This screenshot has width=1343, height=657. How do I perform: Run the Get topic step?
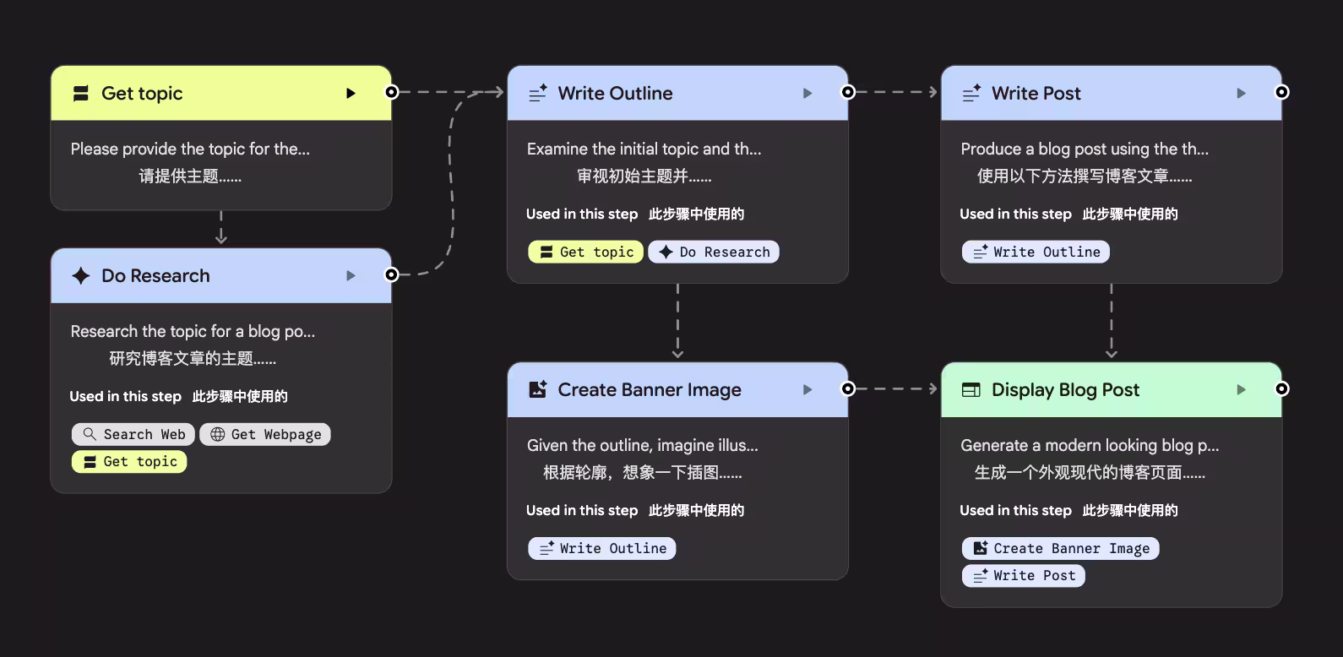351,94
